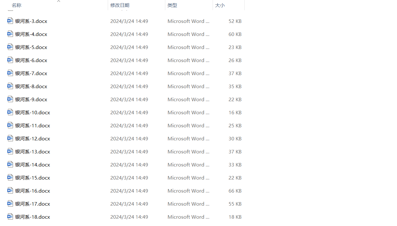Click the Word icon beside 银河系-11.docx
This screenshot has width=397, height=226.
pos(10,125)
